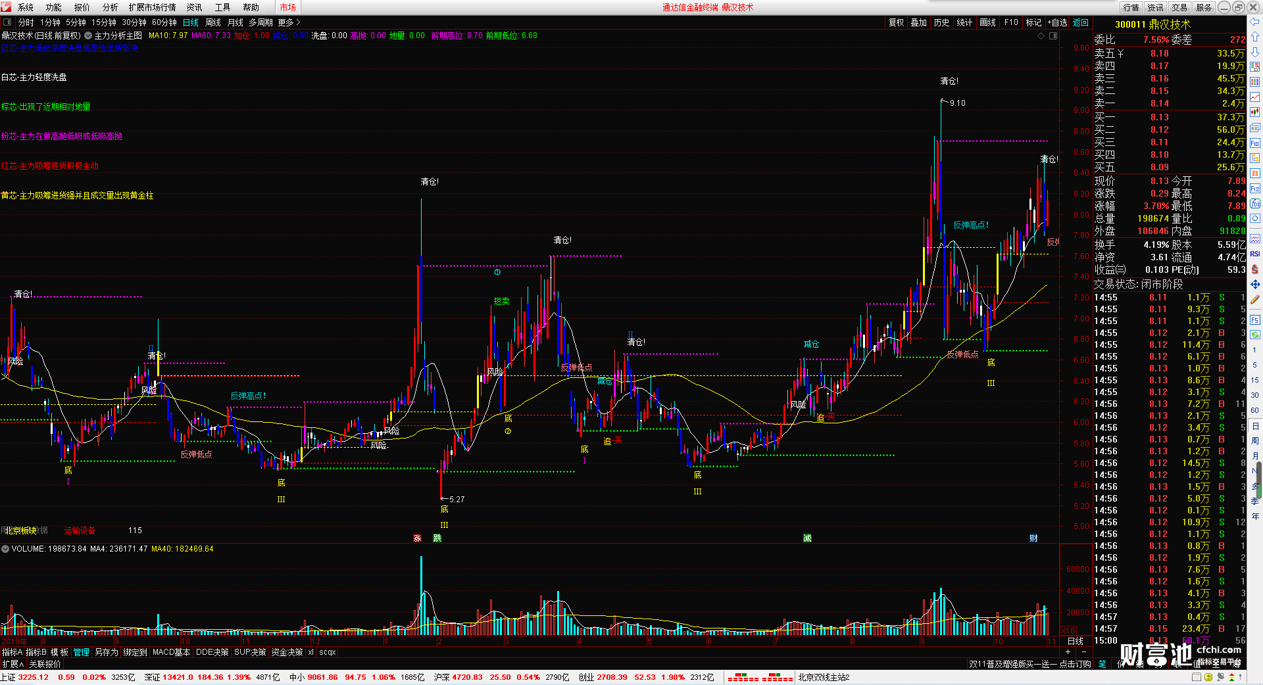Click the F10 company info sidebar icon
This screenshot has height=685, width=1263.
click(x=1255, y=143)
